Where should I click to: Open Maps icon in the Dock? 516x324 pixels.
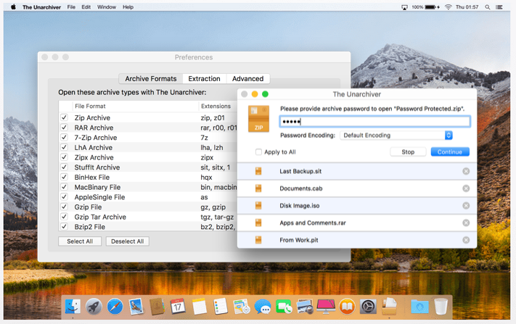242,307
